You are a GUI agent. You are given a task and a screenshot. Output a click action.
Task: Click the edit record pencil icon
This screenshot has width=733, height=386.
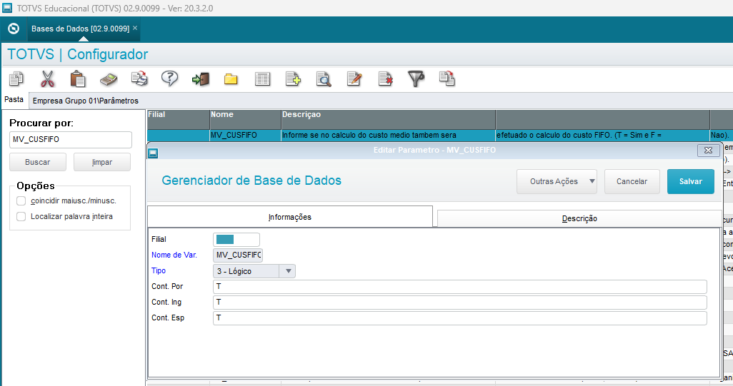pyautogui.click(x=354, y=79)
